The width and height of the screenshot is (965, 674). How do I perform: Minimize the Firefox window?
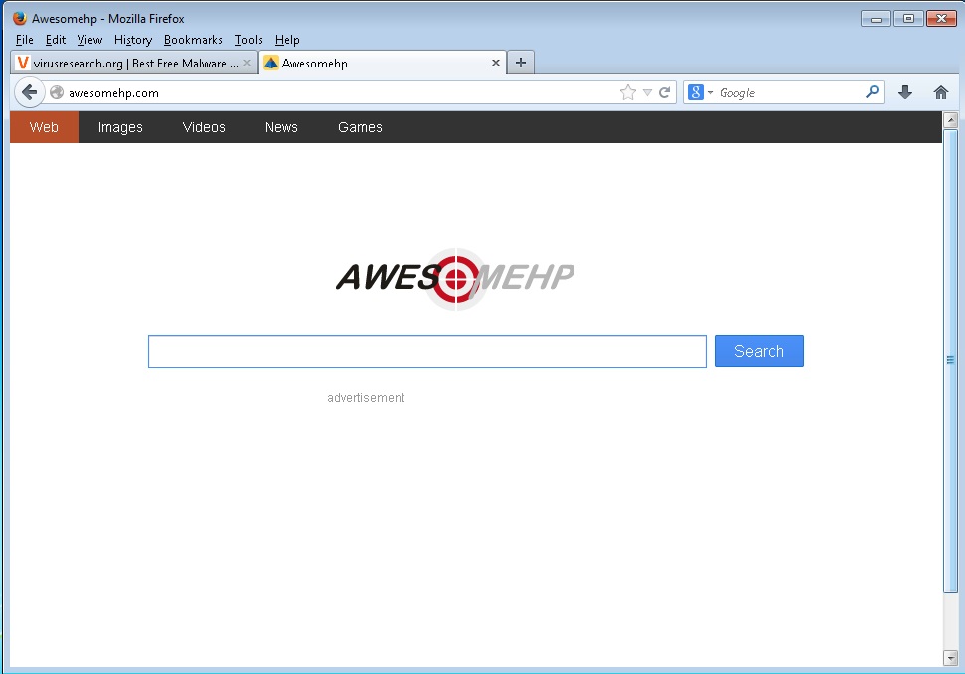(876, 19)
